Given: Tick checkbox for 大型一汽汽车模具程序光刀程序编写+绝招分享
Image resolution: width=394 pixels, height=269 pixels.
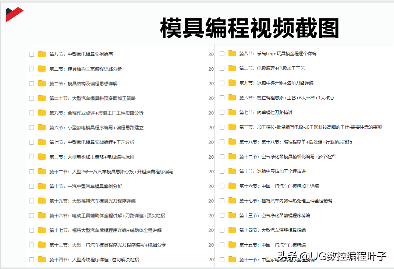Looking at the screenshot, I should (x=31, y=245).
